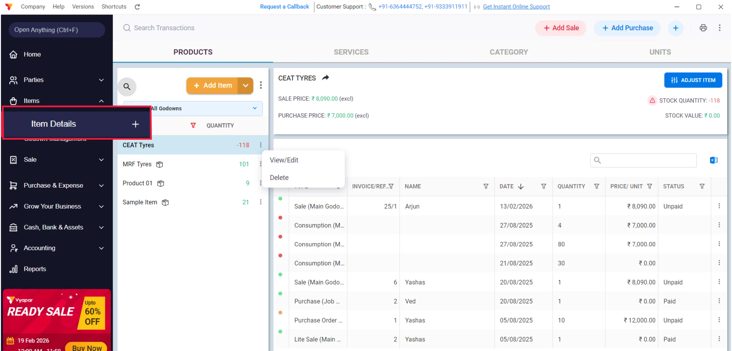Open Get Instant Online Support link
The width and height of the screenshot is (732, 351).
[x=516, y=7]
